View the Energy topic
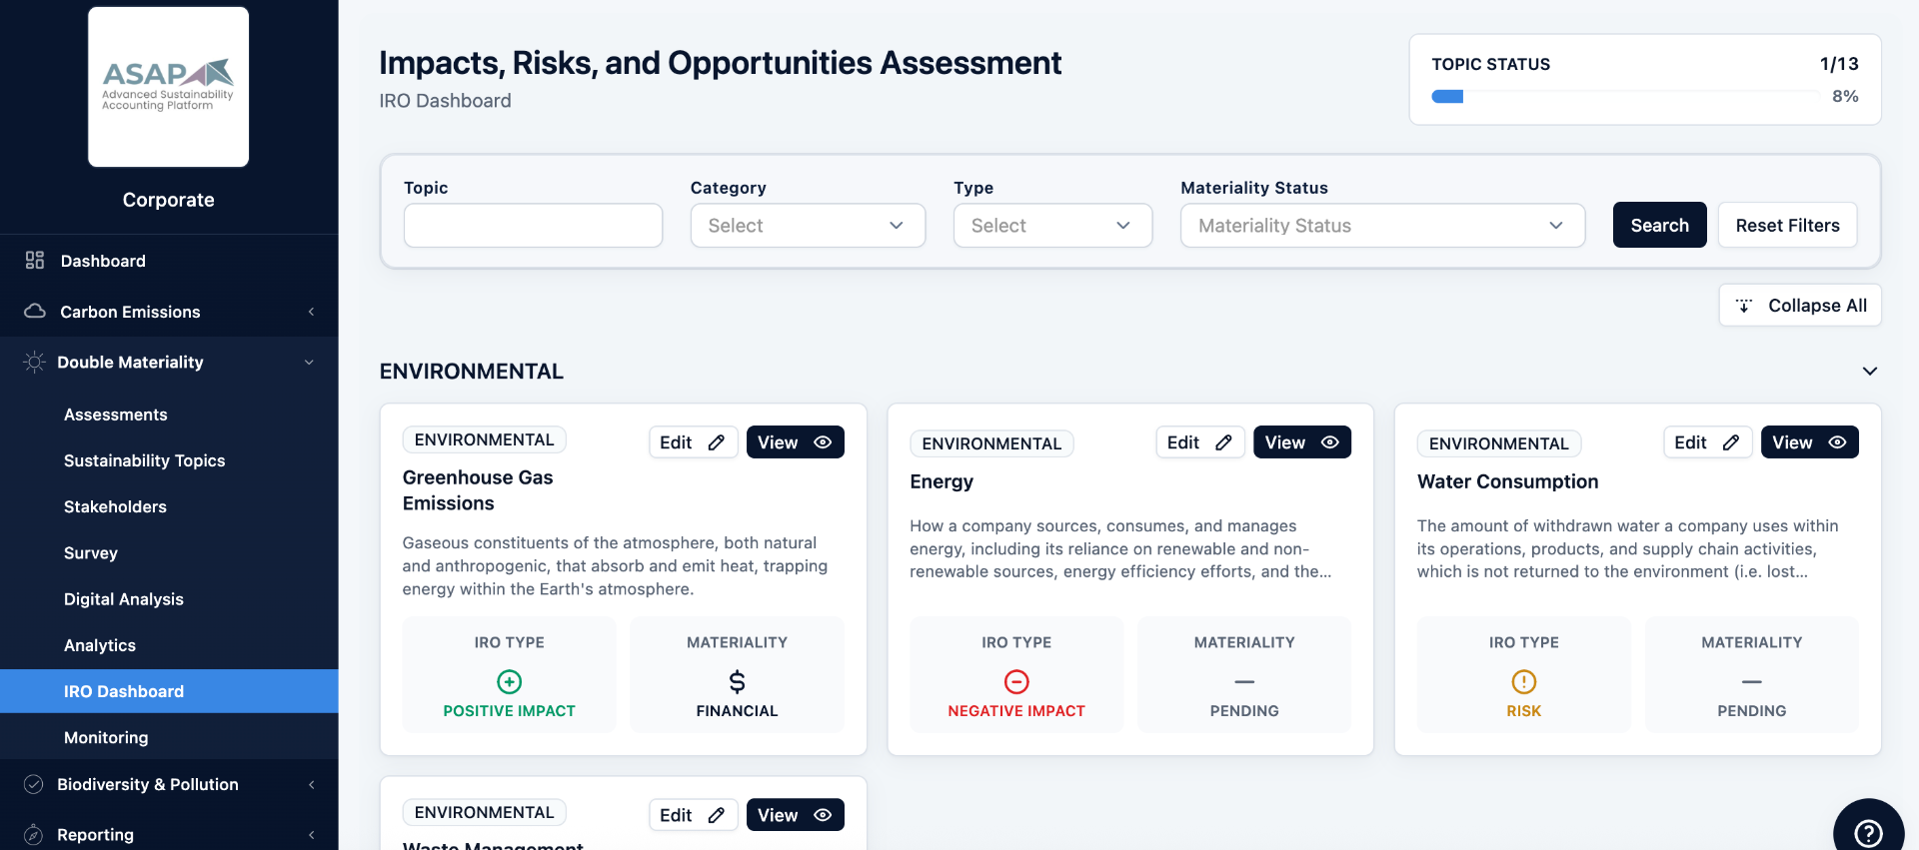 pyautogui.click(x=1302, y=442)
